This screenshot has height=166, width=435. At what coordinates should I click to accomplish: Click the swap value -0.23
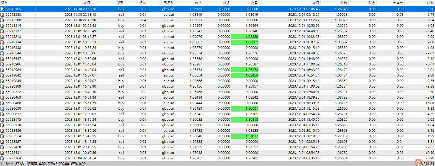click(x=400, y=20)
